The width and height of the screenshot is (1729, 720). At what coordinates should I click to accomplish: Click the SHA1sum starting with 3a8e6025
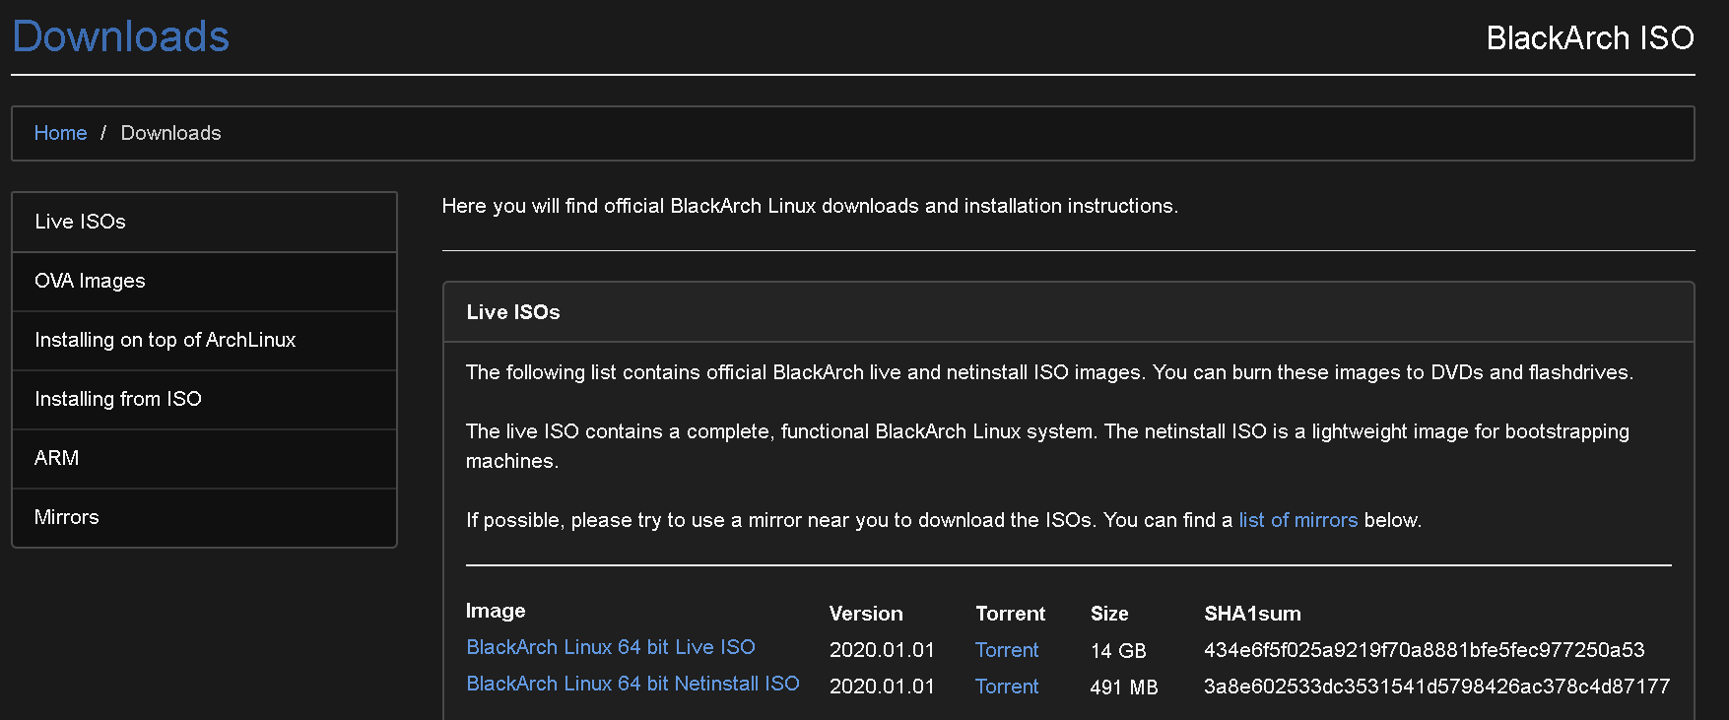coord(1437,687)
